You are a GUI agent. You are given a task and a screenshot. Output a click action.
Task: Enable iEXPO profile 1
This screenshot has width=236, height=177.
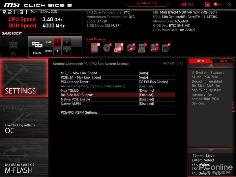tap(58, 51)
